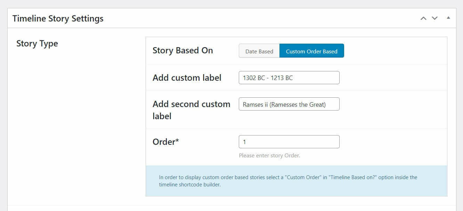Click the Add custom label text
This screenshot has height=211, width=463.
(187, 77)
